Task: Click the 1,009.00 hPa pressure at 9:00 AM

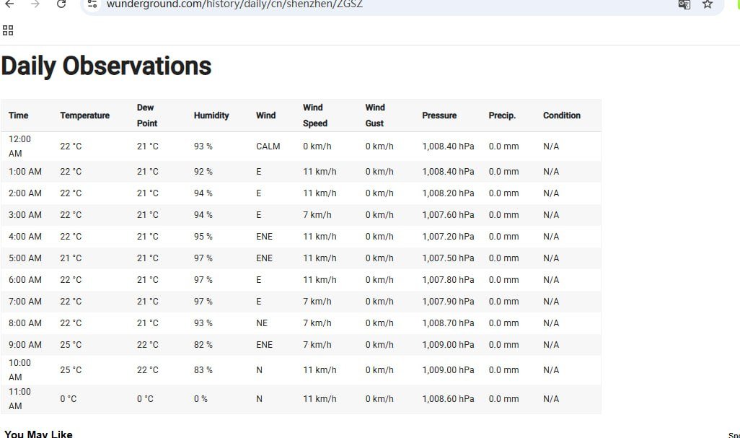Action: click(x=448, y=344)
